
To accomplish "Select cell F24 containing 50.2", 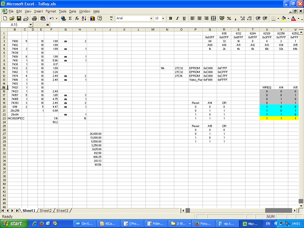I will (51, 122).
